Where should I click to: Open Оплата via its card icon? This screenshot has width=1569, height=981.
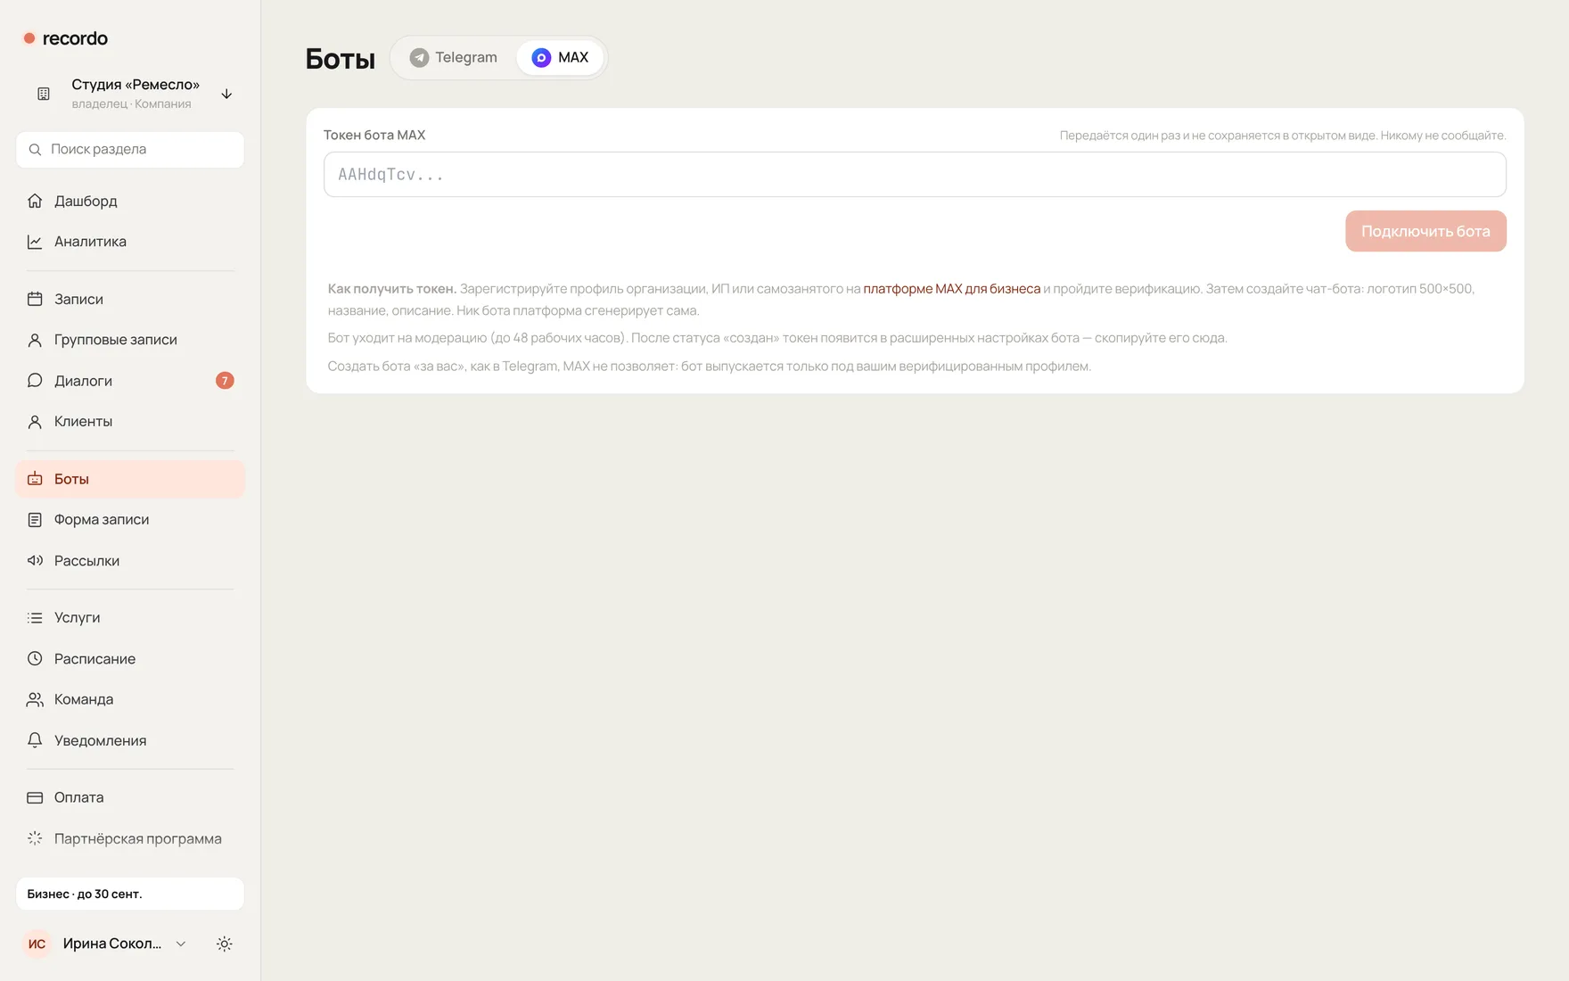[x=35, y=798]
